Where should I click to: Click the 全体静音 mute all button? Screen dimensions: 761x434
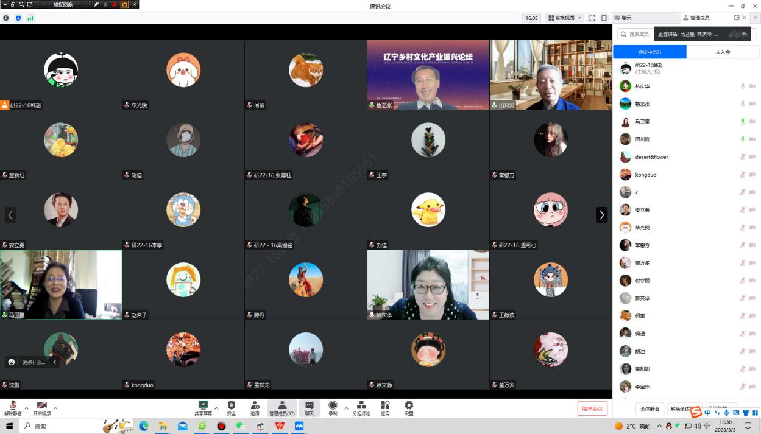click(649, 408)
